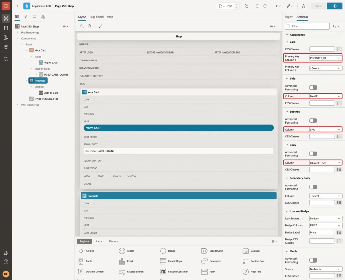The width and height of the screenshot is (345, 280).
Task: Select the Calendar region gallery item
Action: pyautogui.click(x=251, y=251)
